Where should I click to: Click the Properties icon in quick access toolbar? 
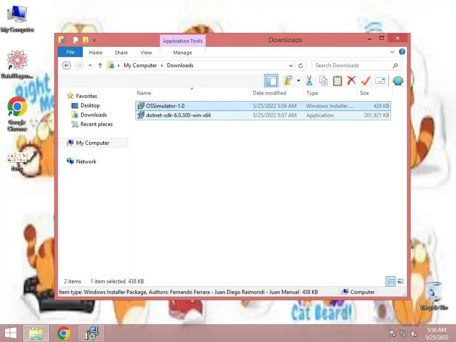pos(76,40)
